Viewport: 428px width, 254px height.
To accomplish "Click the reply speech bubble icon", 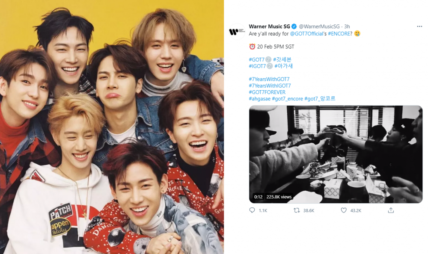I will [x=252, y=210].
